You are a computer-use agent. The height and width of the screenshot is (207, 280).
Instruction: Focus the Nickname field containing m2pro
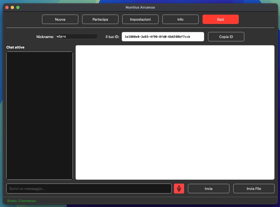(77, 37)
